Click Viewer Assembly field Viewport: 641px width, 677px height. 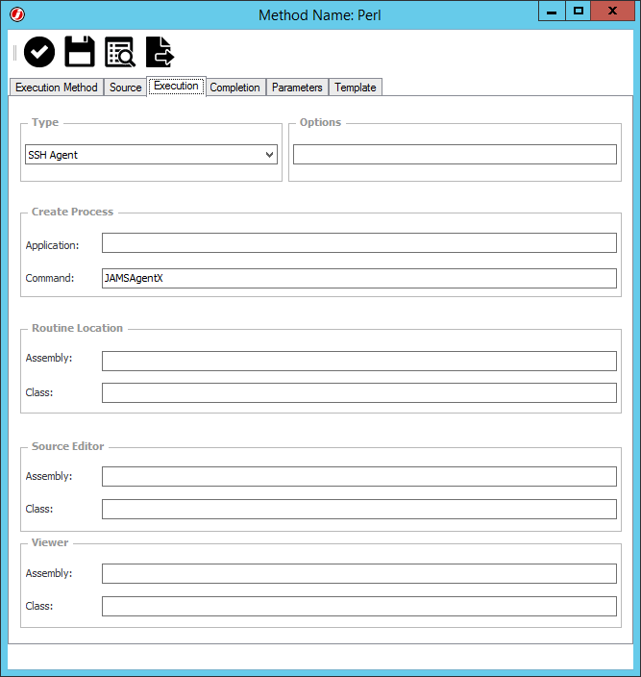pos(358,574)
